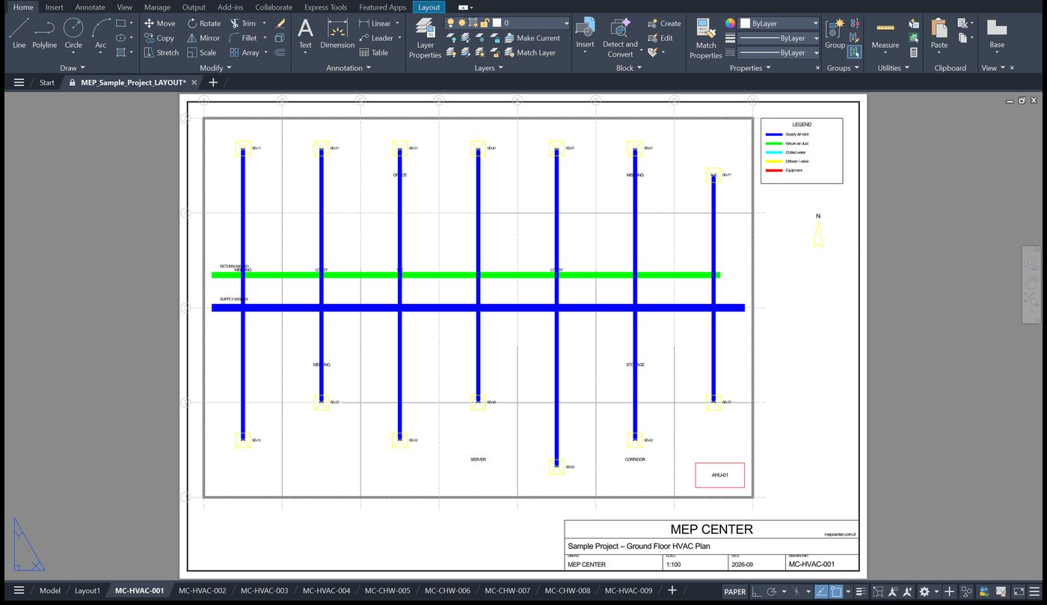
Task: Click the Offset icon in Modify
Action: [x=280, y=52]
